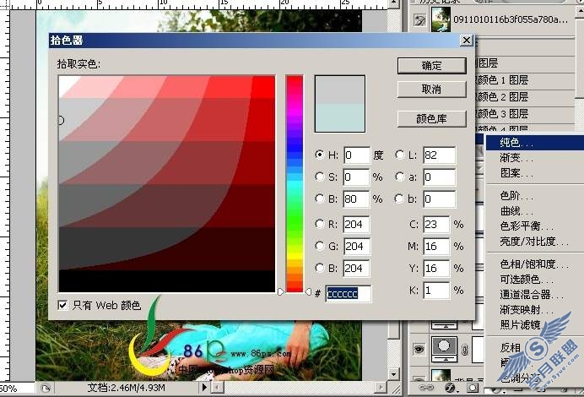Click the S saturation value field
584x397 pixels.
[x=357, y=177]
